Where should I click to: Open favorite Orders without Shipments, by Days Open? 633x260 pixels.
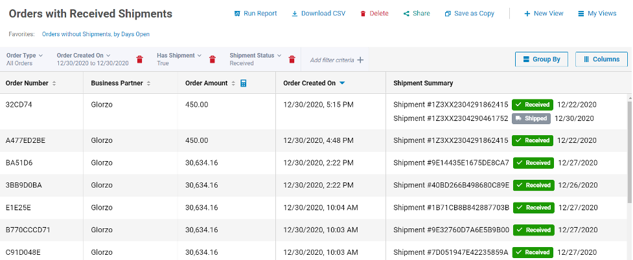click(96, 34)
